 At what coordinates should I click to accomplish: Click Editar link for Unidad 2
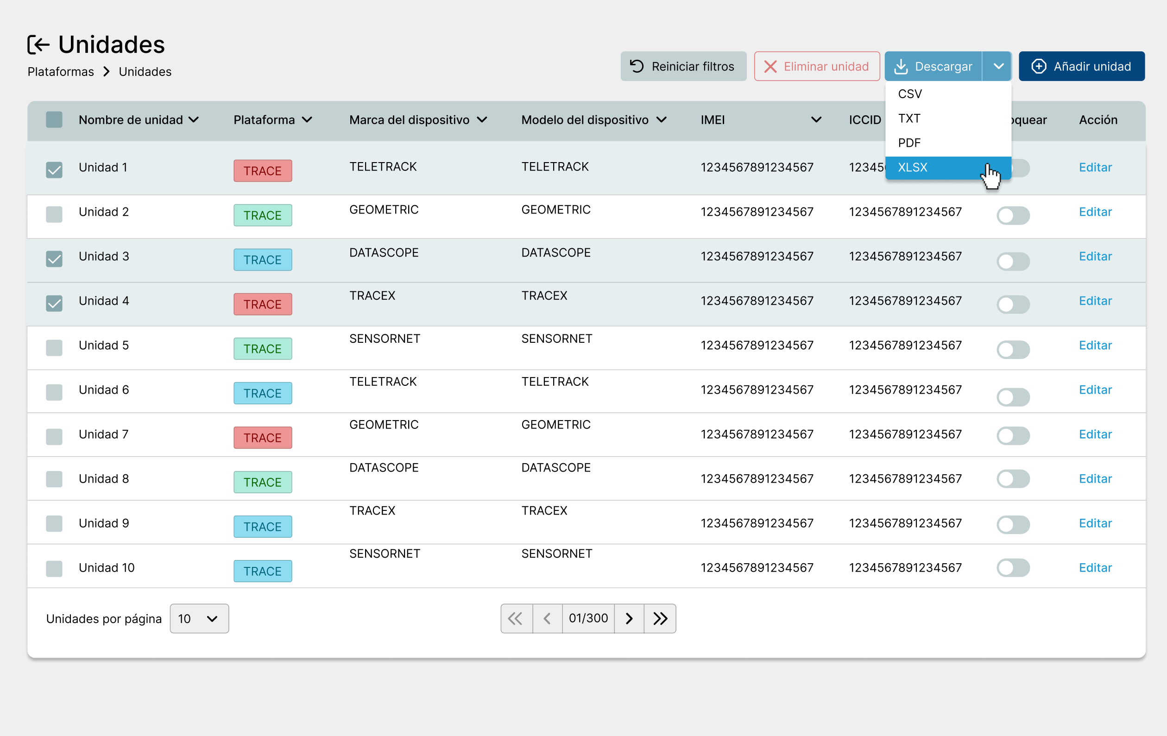click(x=1095, y=212)
